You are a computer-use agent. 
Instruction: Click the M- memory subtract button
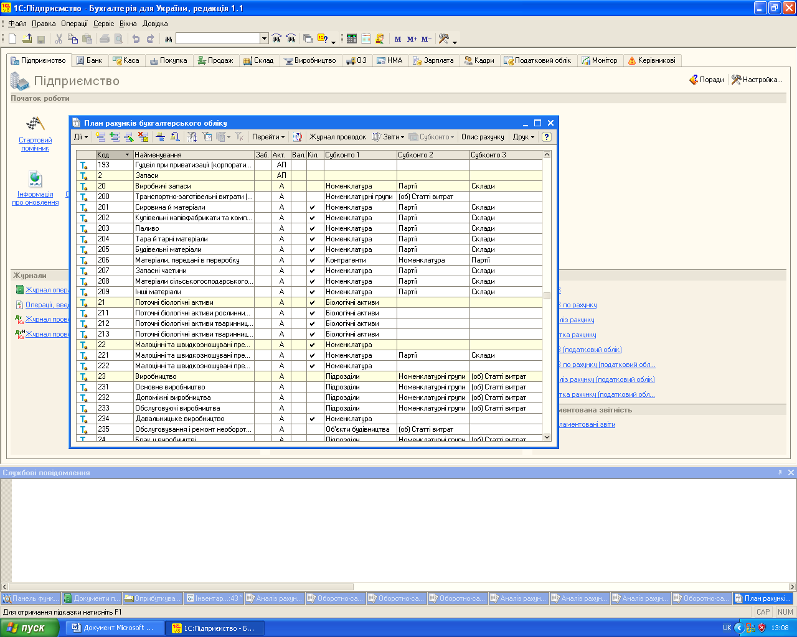pos(427,39)
